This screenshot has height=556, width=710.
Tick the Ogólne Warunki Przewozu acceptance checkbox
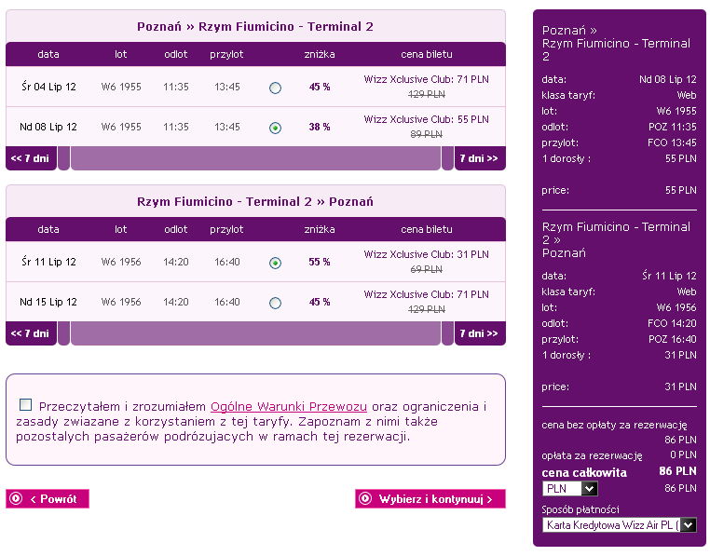coord(26,405)
